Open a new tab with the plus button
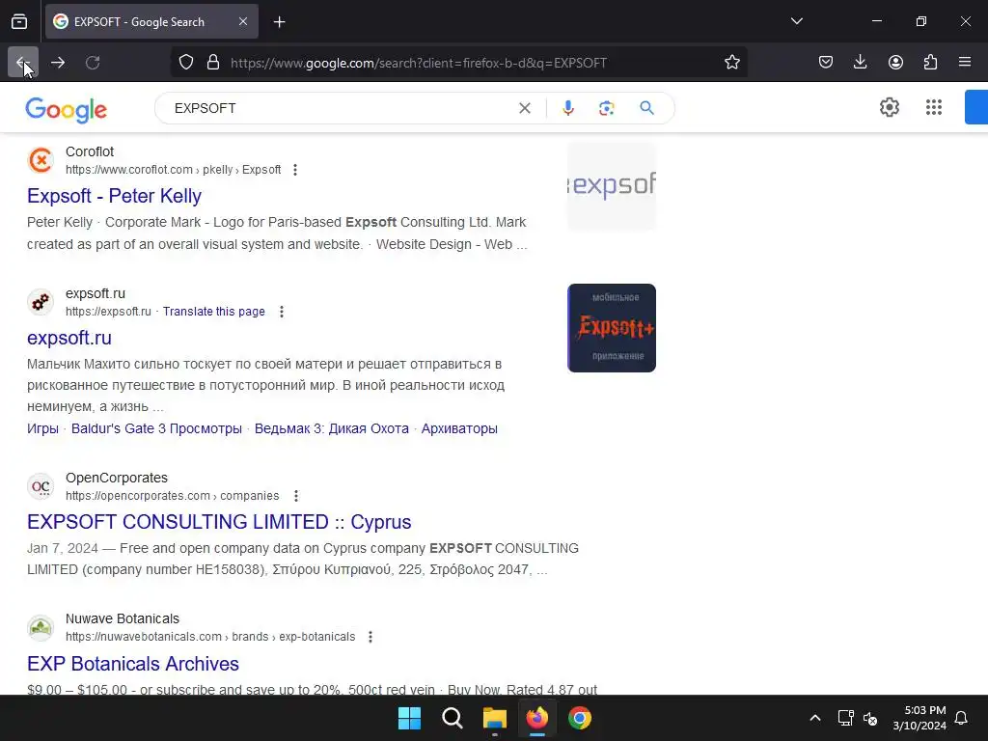 point(280,22)
